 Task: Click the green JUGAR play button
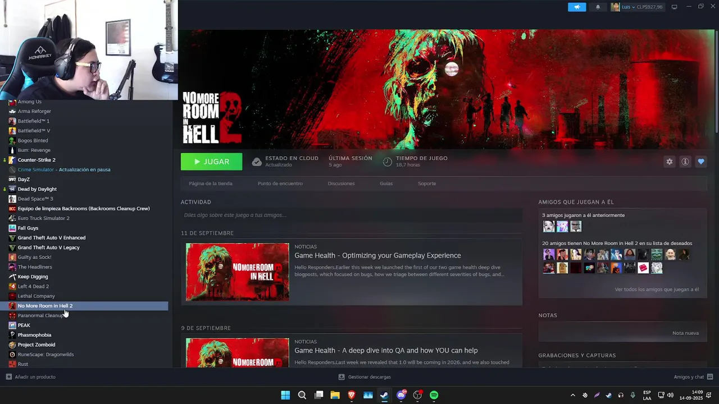pos(211,162)
